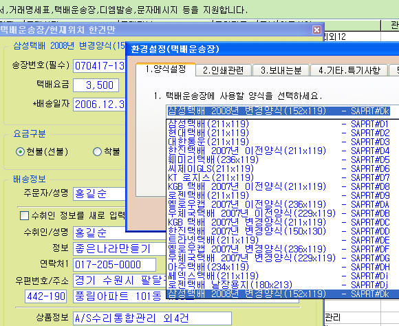Click the 상품정보 field

click(x=152, y=318)
